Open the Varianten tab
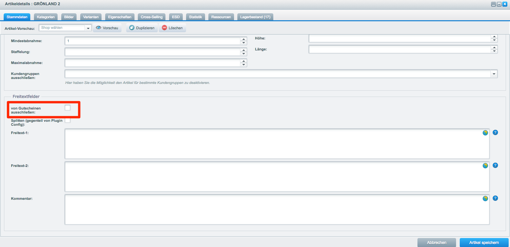510x247 pixels. point(91,17)
